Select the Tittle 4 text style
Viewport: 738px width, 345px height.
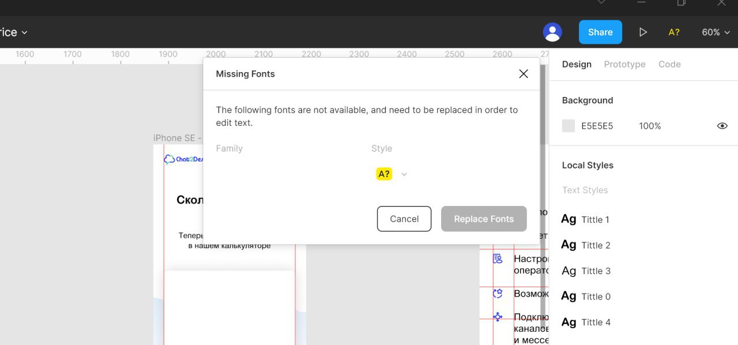click(585, 322)
